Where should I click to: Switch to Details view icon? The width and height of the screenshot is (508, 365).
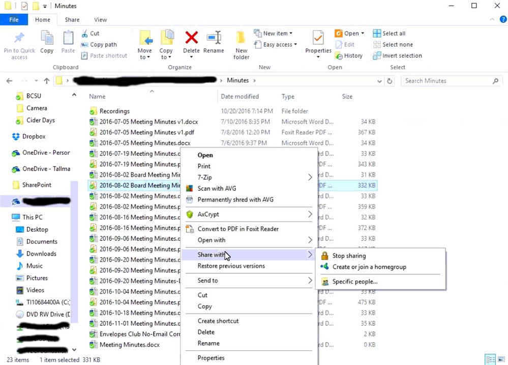pos(490,359)
